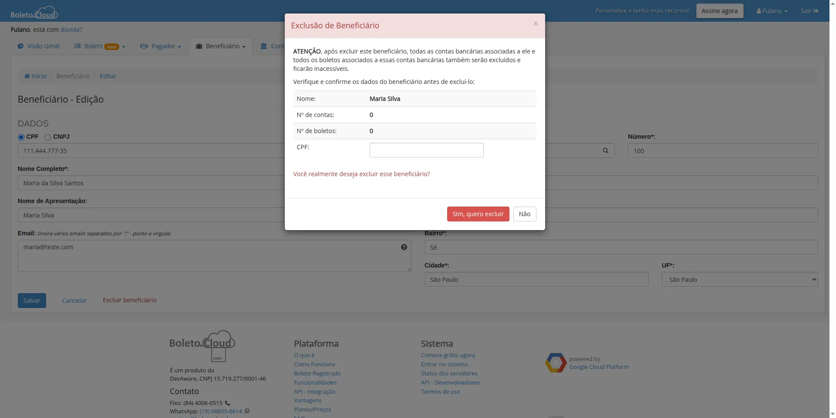Open the dúvida? help link
Image resolution: width=836 pixels, height=418 pixels.
click(71, 30)
